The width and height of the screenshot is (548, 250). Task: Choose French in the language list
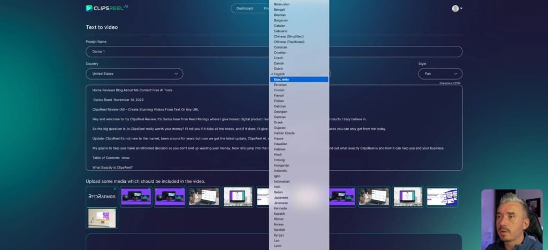(x=279, y=96)
